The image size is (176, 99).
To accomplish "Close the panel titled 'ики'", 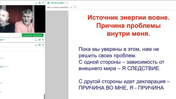I will tap(43, 40).
